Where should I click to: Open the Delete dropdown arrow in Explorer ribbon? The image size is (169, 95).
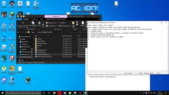66,23
